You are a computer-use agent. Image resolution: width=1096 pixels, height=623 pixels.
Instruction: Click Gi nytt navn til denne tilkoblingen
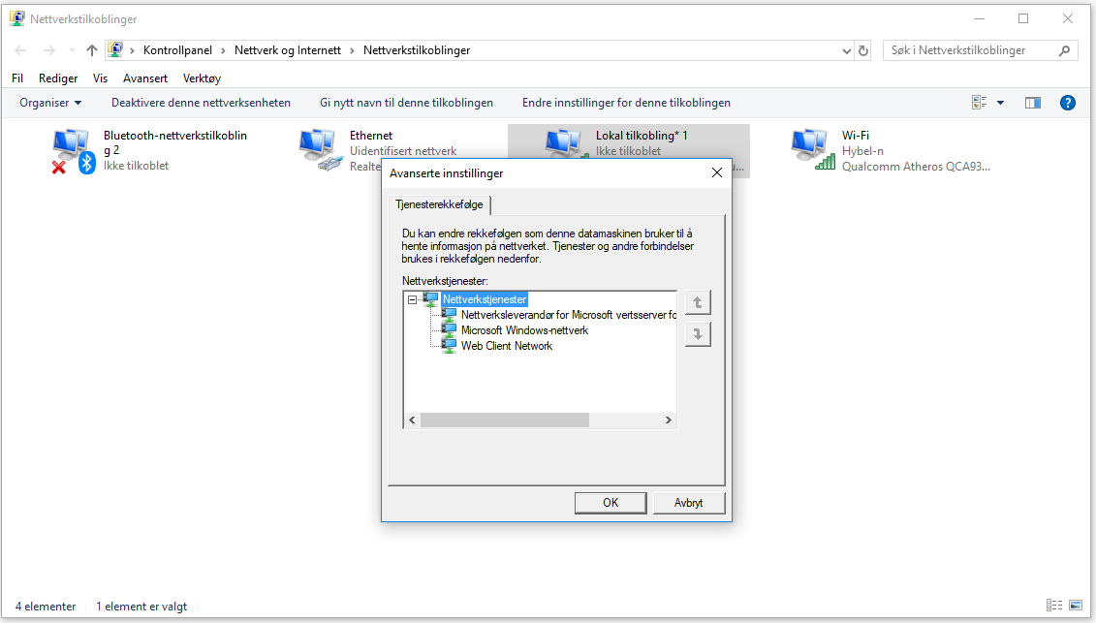406,103
